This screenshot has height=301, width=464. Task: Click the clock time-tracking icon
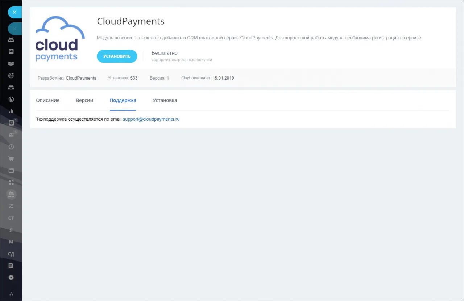[x=11, y=147]
